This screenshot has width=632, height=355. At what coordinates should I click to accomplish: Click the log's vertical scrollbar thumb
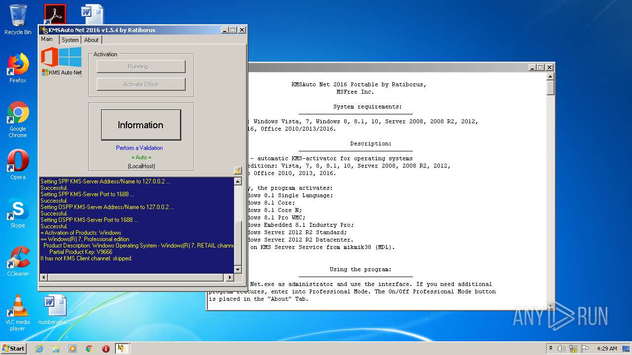(x=237, y=243)
